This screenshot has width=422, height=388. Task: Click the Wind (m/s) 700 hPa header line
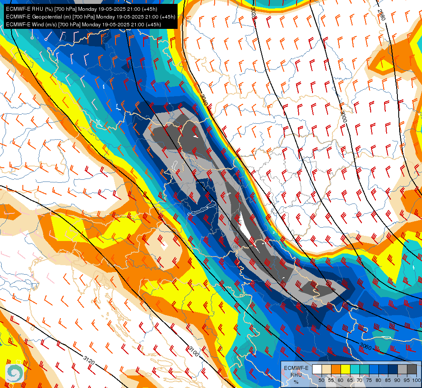[x=84, y=25]
